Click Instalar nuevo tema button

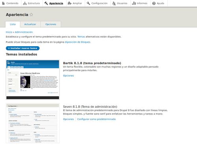coord(22,48)
